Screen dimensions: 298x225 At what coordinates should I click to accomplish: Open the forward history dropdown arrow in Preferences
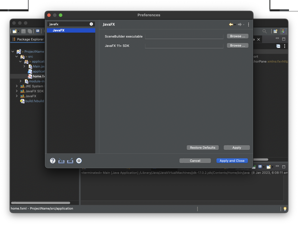click(x=244, y=25)
